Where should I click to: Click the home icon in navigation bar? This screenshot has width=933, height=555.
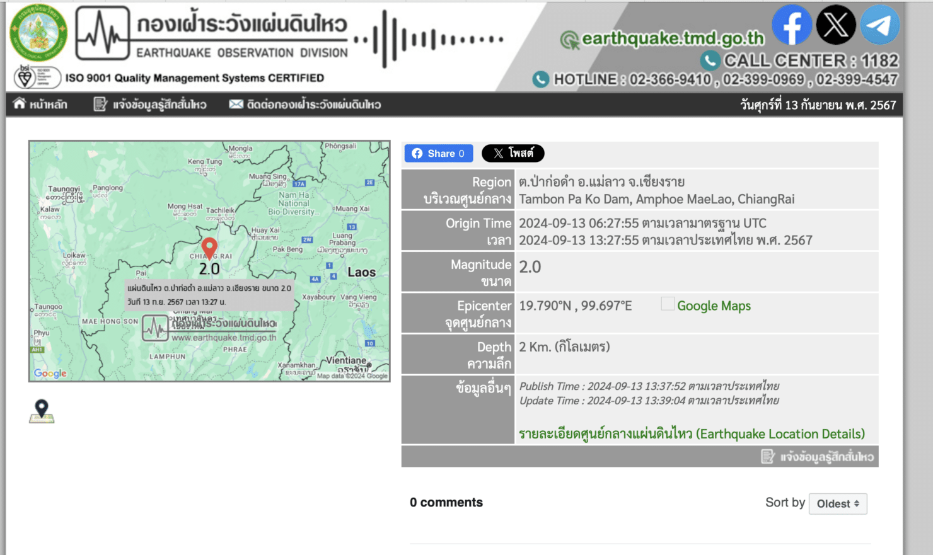20,104
